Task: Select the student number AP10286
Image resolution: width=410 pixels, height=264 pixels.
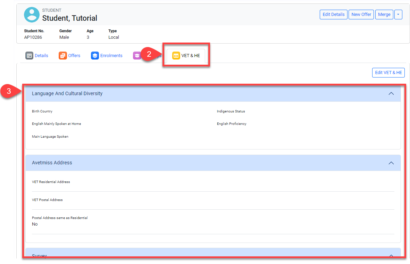Action: [33, 37]
